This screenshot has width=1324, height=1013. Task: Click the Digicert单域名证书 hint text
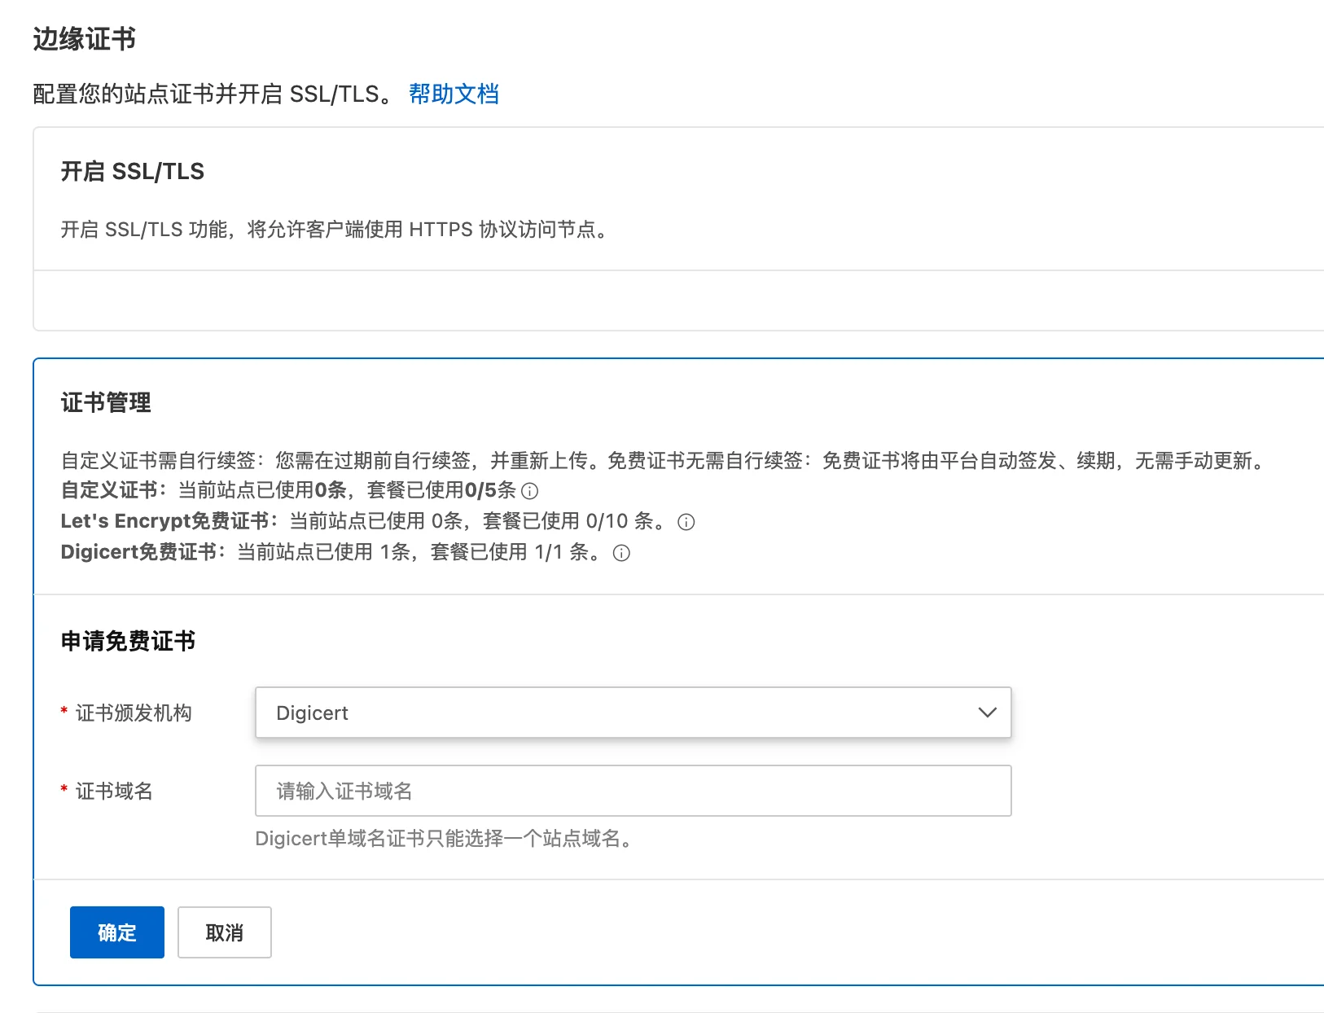click(x=445, y=839)
